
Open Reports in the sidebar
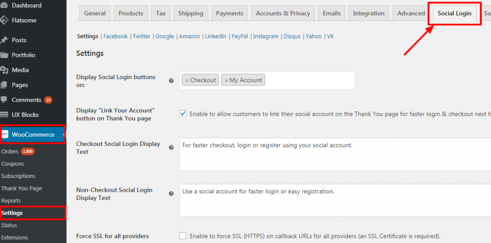(11, 200)
